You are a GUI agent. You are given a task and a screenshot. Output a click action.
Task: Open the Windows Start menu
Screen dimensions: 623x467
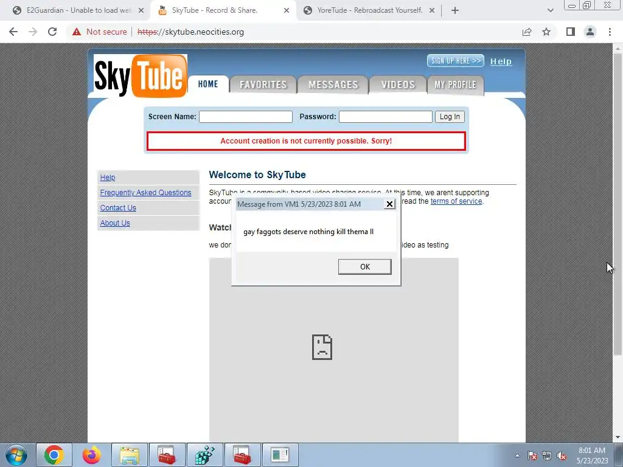click(16, 455)
